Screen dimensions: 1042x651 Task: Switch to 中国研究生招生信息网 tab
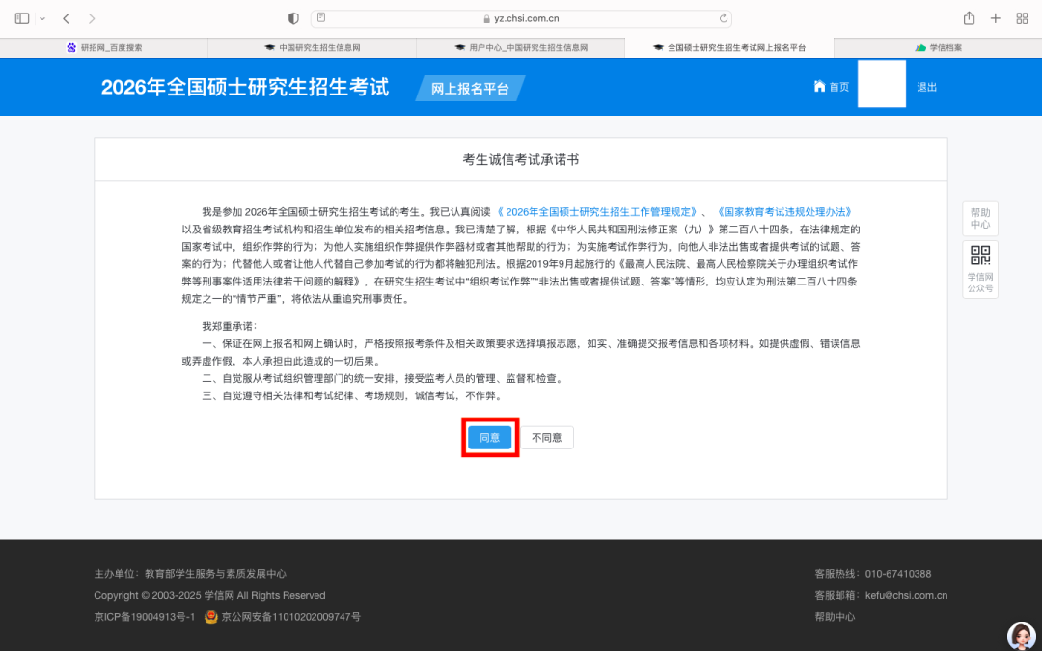pyautogui.click(x=313, y=47)
